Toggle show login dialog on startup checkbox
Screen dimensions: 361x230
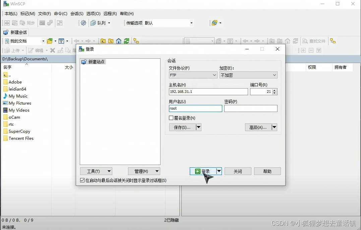coord(82,180)
